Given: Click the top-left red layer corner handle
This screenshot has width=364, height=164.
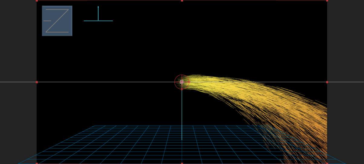Looking at the screenshot, I should [37, 1].
